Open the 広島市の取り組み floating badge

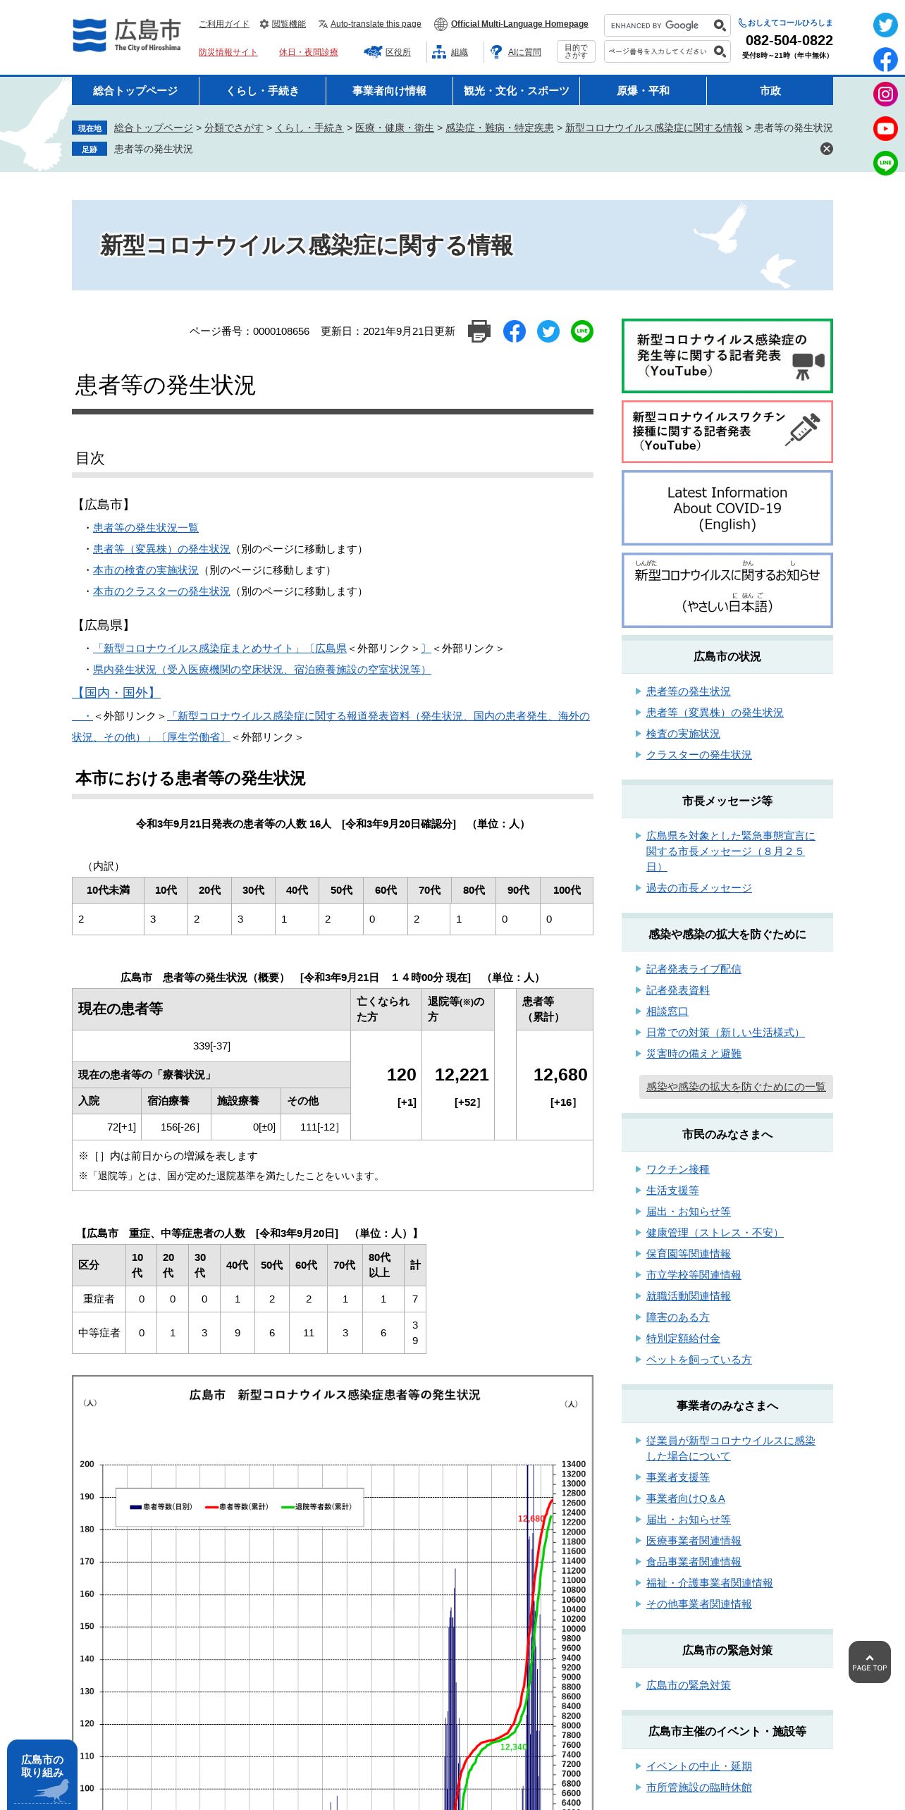(42, 1775)
